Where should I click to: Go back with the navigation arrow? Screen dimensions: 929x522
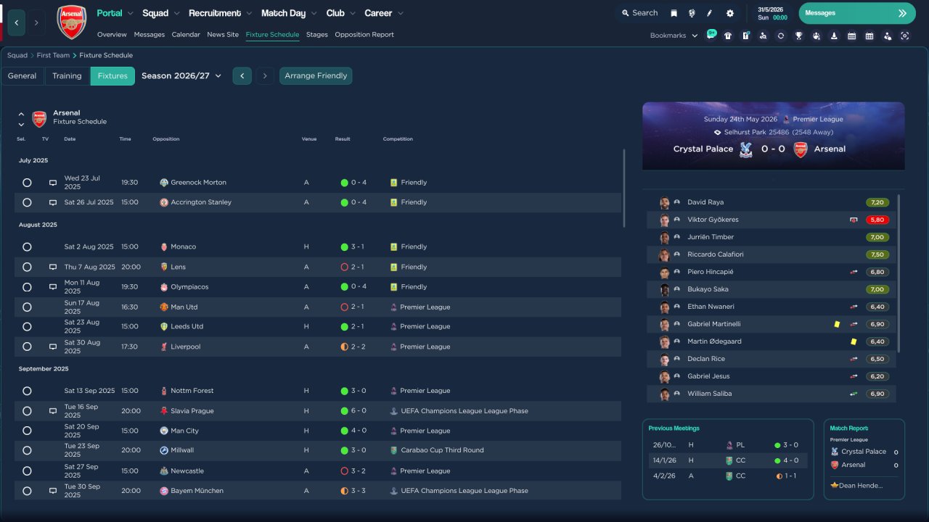pos(17,22)
